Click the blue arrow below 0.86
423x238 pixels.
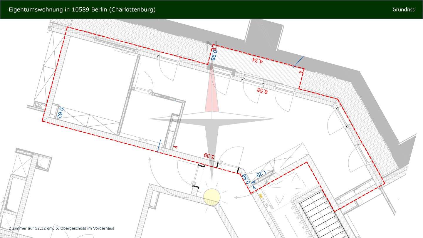(x=254, y=187)
